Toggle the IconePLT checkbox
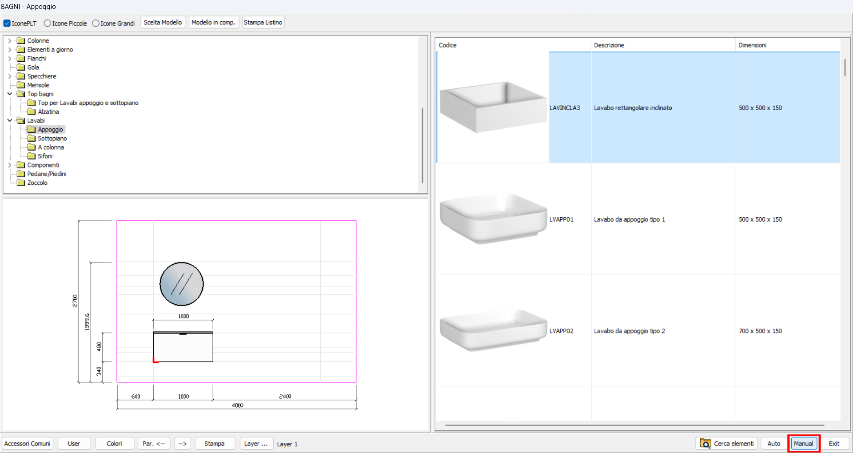 point(7,23)
